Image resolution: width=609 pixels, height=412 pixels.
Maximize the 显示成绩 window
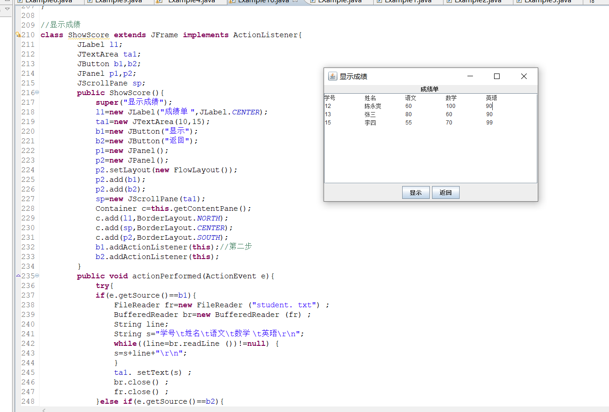tap(497, 76)
